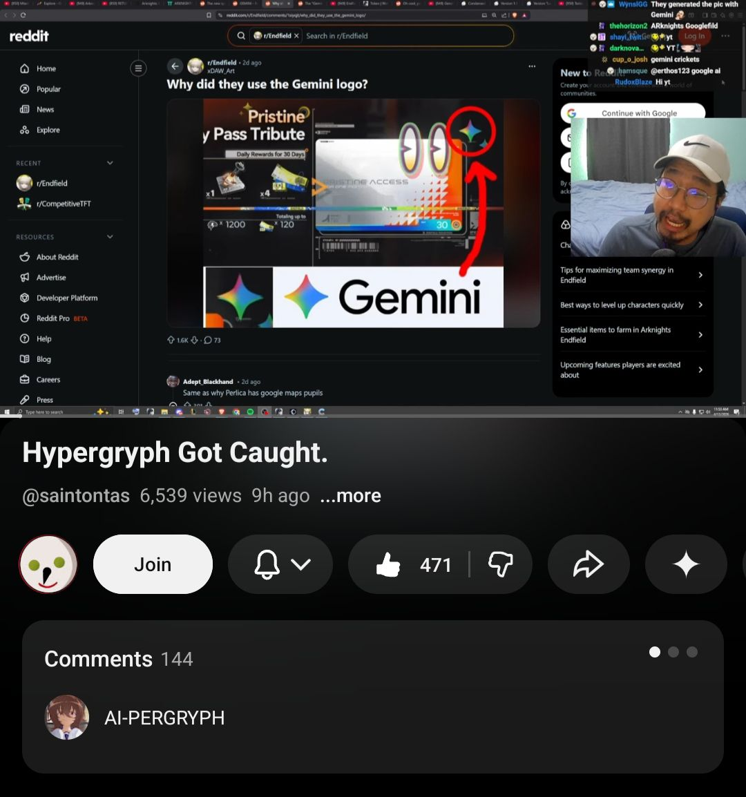Tap the thumbs-up like button
Screen dimensions: 746x797
point(408,564)
